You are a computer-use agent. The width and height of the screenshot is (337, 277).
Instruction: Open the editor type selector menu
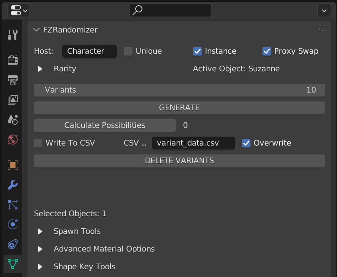[18, 10]
